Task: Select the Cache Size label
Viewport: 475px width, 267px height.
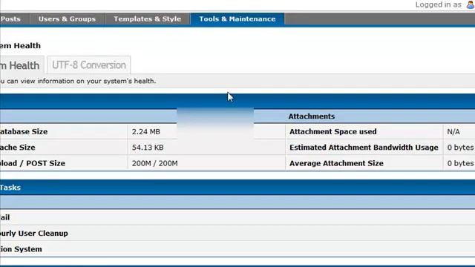Action: point(18,148)
